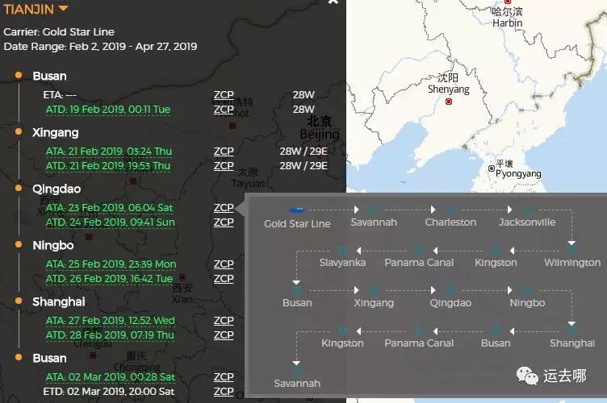Click P'yongyang city marker on map

492,168
